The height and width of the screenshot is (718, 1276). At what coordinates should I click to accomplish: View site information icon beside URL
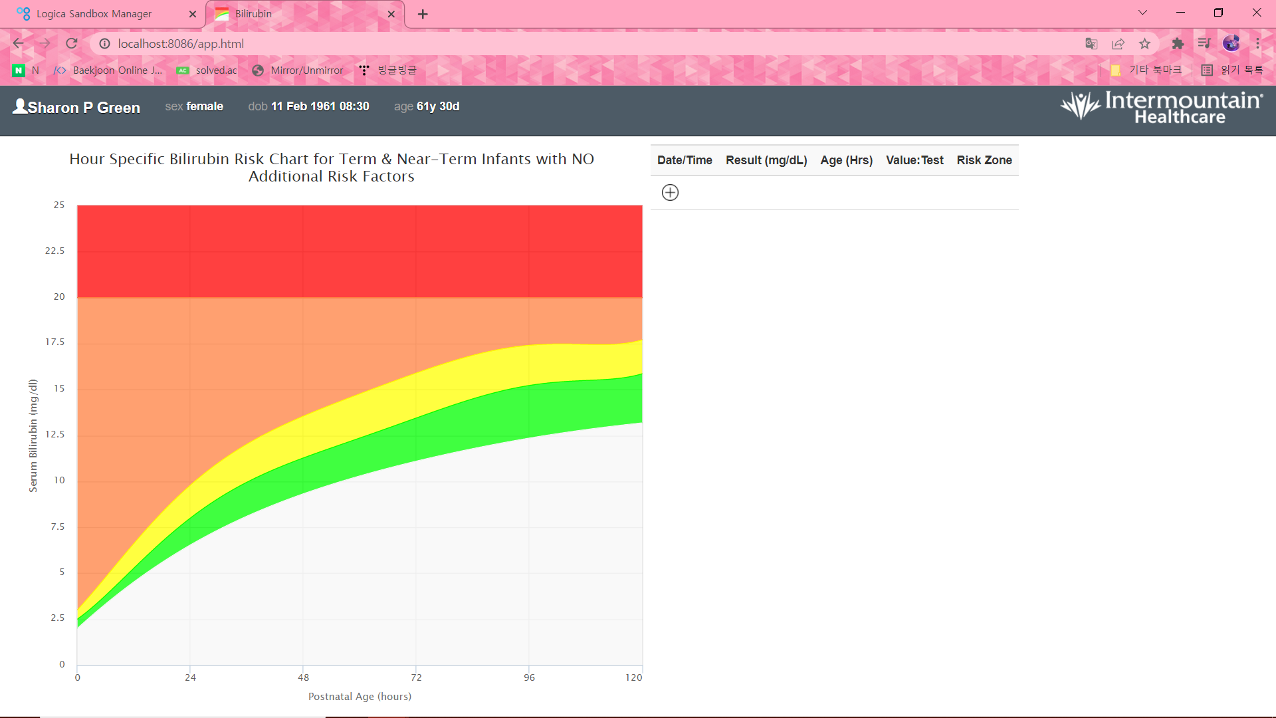(104, 44)
